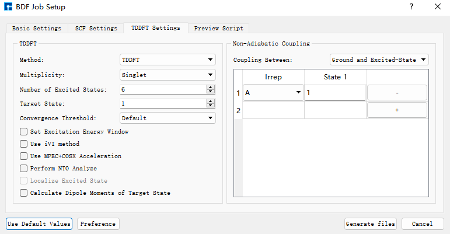This screenshot has width=450, height=234.
Task: Click the Irrep column header
Action: (273, 77)
